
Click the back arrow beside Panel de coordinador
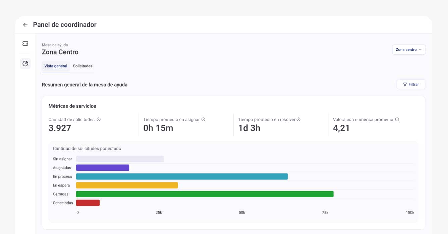[25, 25]
